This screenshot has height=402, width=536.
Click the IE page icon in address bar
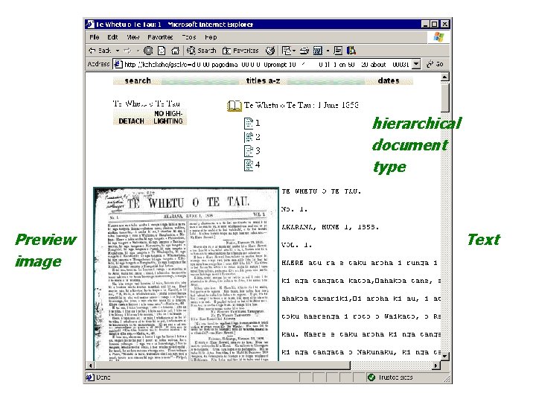point(118,64)
